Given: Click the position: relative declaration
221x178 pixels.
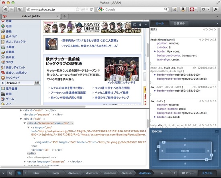Looking at the screenshot, I should 168,43.
